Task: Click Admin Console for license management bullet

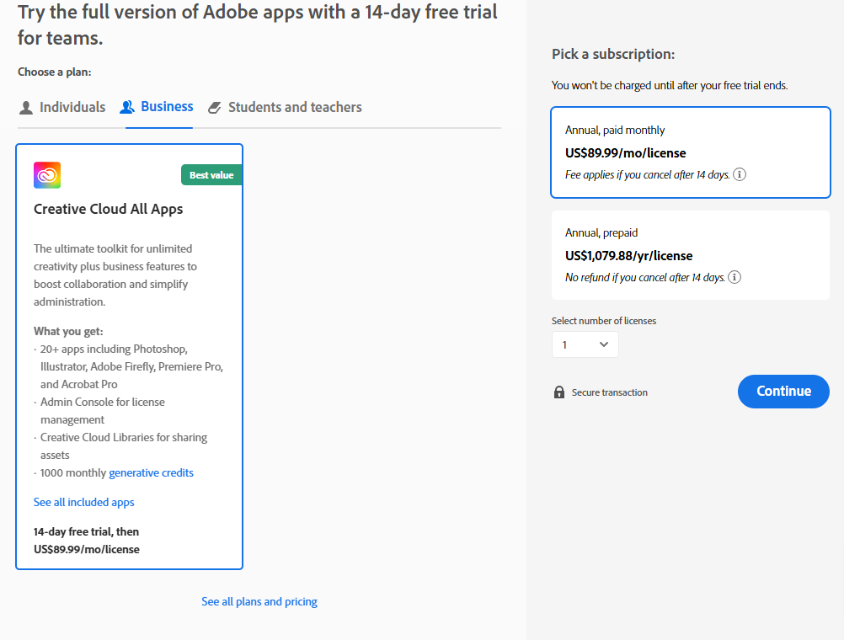Action: [x=102, y=411]
